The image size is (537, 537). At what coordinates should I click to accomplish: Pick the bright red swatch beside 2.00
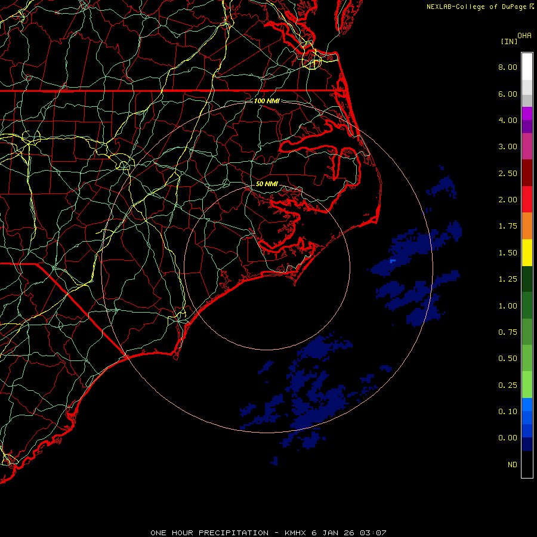[527, 199]
